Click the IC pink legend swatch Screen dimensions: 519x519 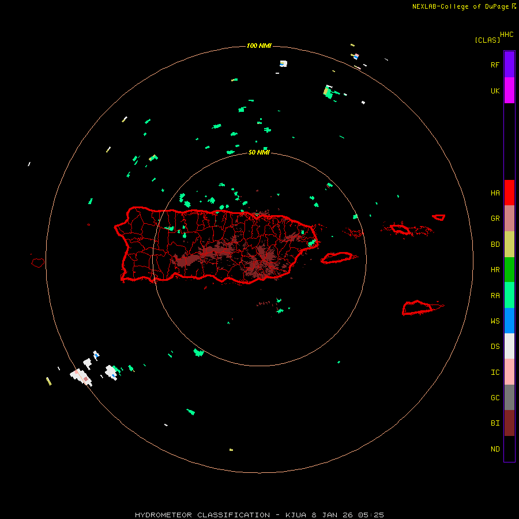click(x=509, y=372)
